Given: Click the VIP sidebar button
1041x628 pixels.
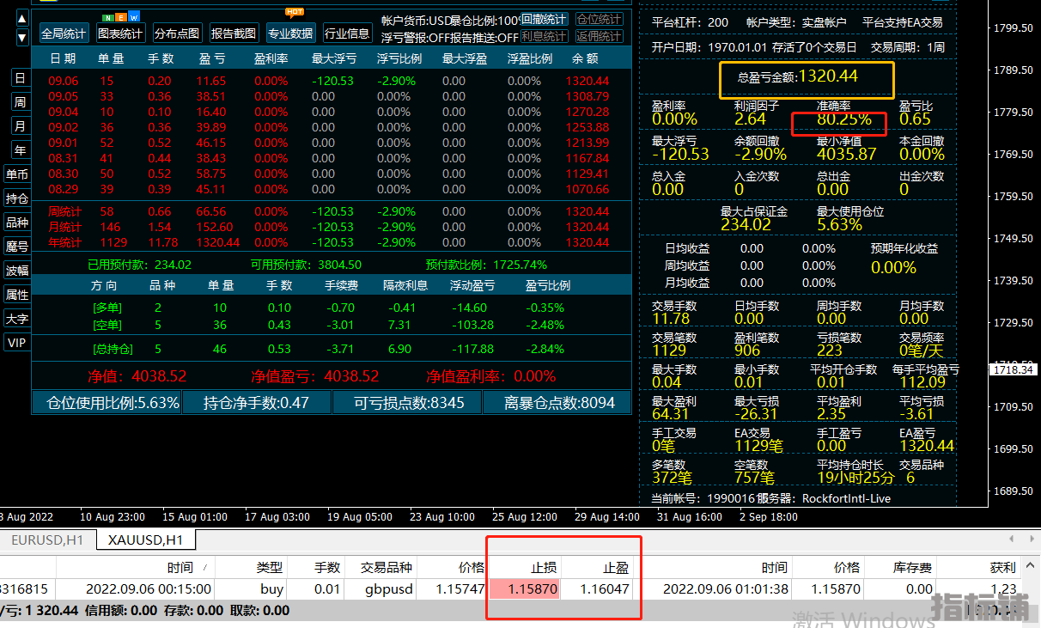Looking at the screenshot, I should point(17,343).
